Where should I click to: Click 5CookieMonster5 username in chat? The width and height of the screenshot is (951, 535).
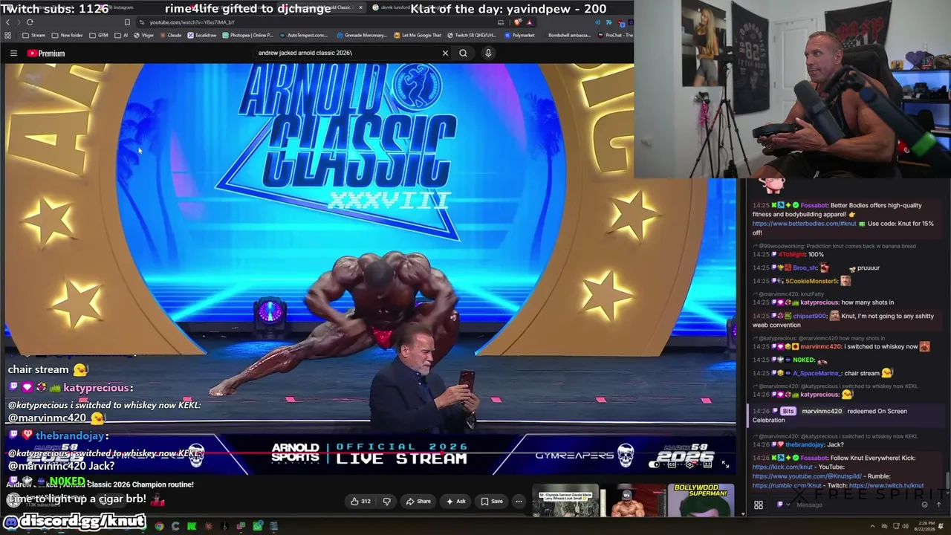coord(811,281)
